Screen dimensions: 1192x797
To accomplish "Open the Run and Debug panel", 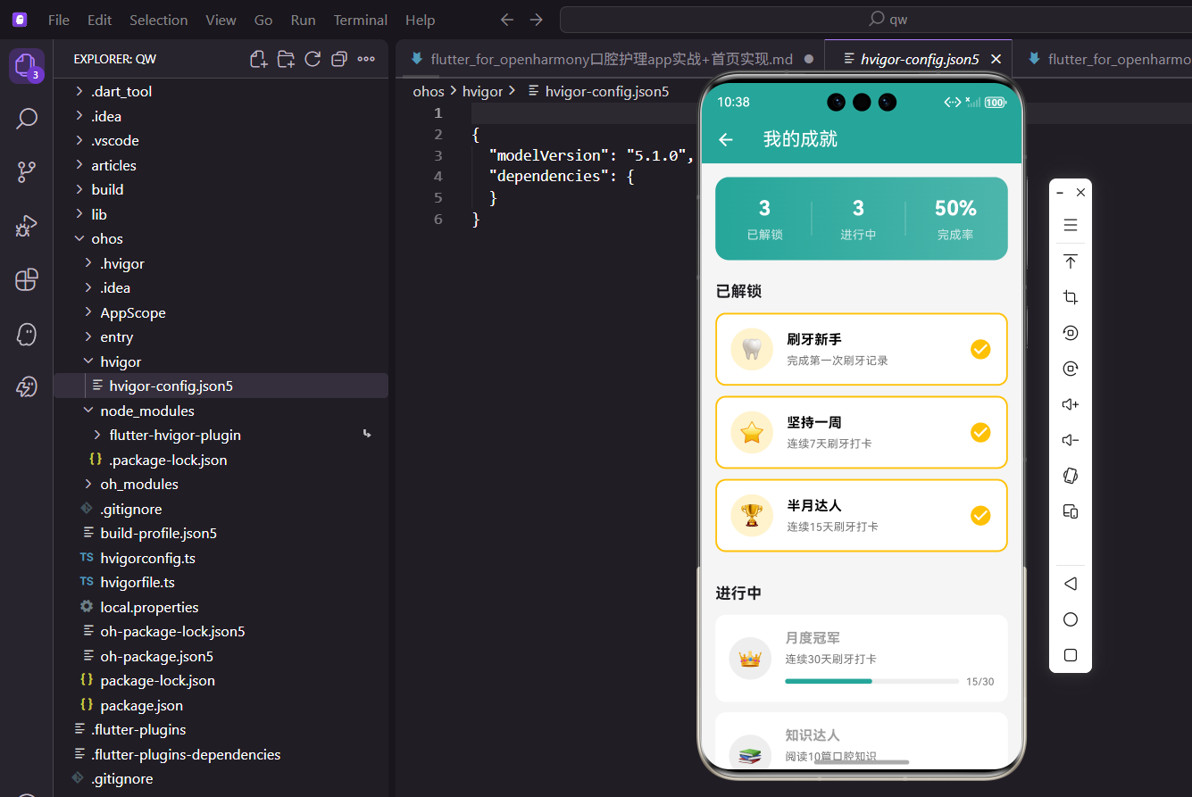I will [26, 226].
